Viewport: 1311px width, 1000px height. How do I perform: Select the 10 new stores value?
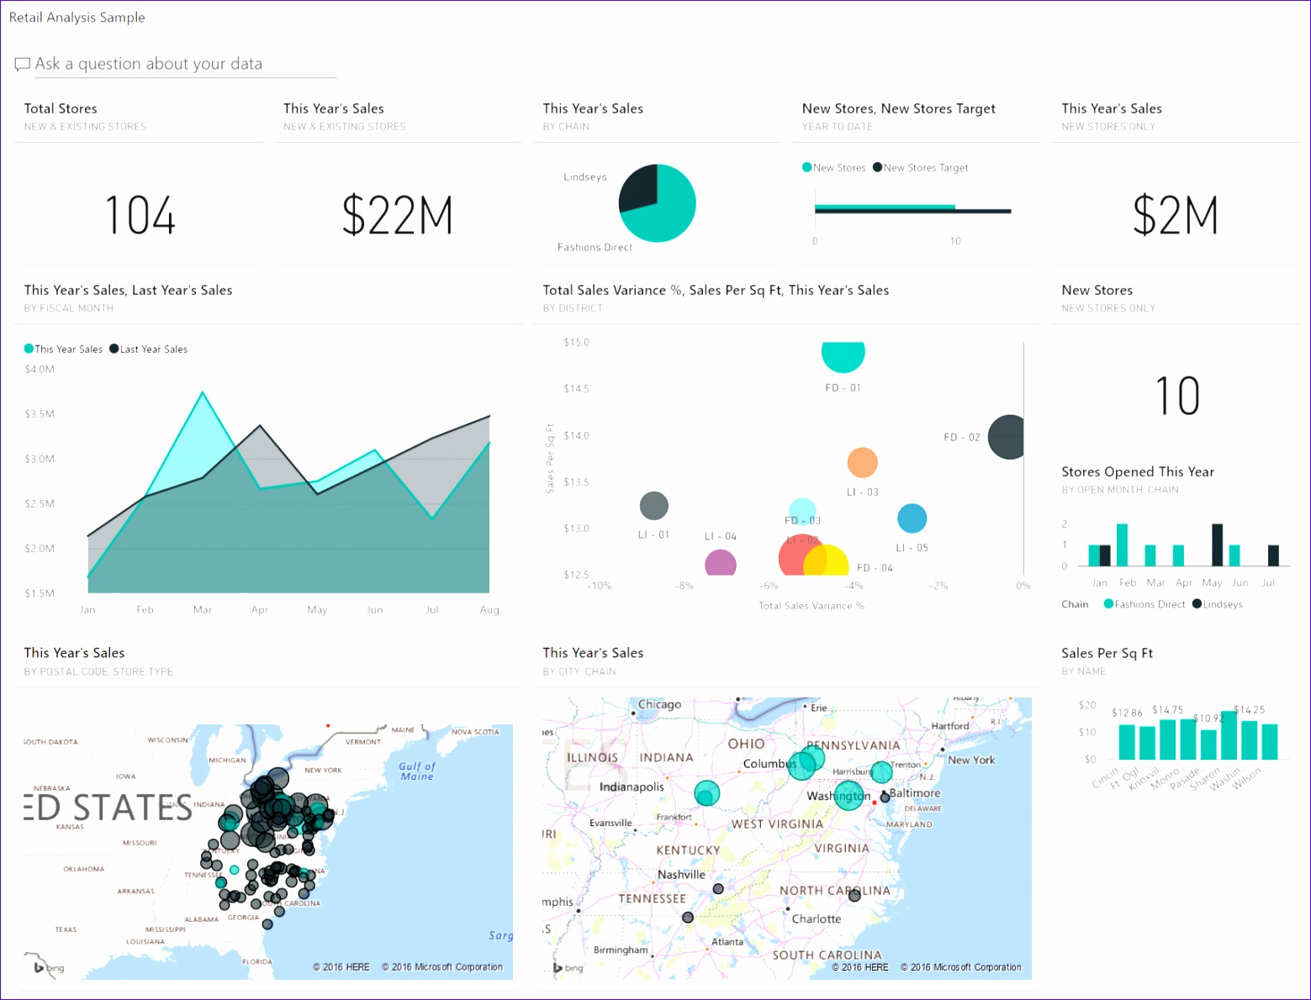(1177, 396)
